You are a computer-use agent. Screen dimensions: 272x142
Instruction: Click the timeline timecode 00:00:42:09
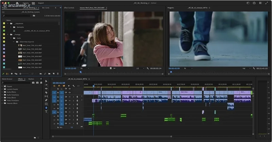59,83
